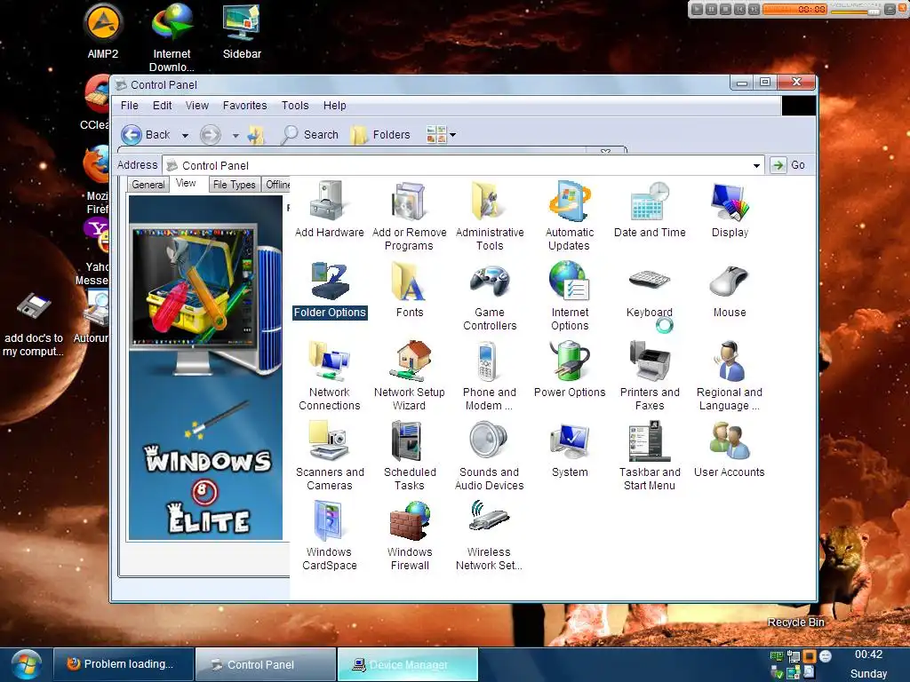Open the Favorites menu
The image size is (910, 682).
pos(244,106)
